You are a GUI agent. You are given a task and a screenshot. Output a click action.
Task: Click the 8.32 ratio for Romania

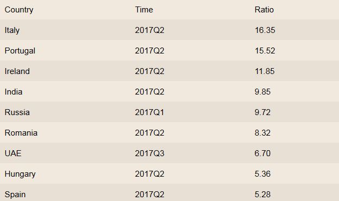[x=263, y=133]
